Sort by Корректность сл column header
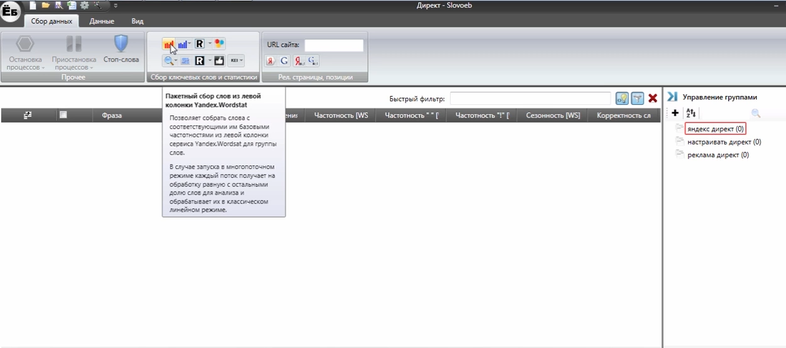The width and height of the screenshot is (786, 348). coord(624,116)
